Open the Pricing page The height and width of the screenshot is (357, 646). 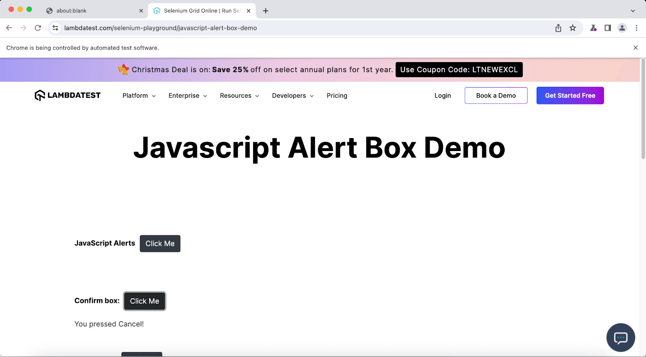[337, 96]
